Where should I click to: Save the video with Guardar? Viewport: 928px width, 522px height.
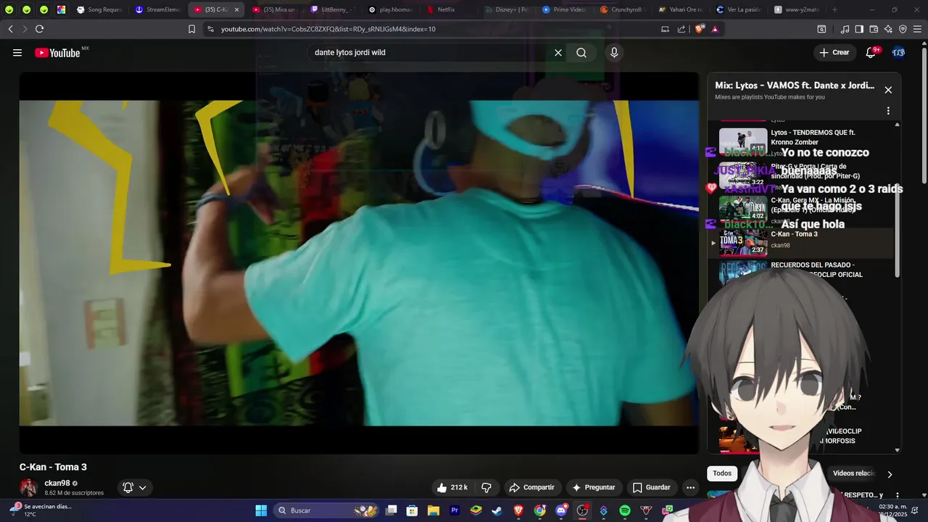point(651,488)
